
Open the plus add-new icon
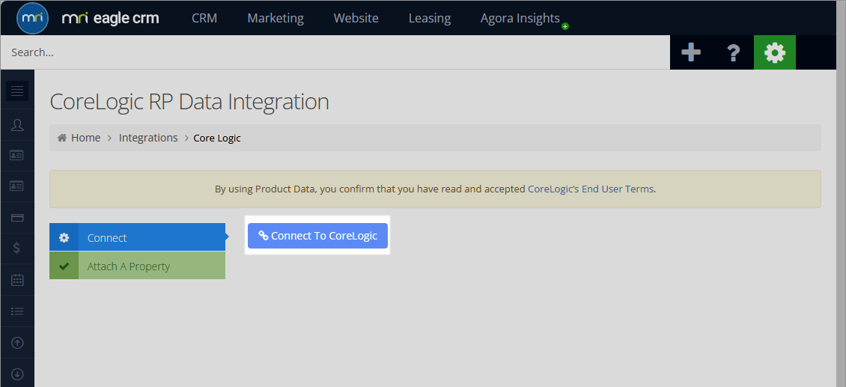coord(690,52)
